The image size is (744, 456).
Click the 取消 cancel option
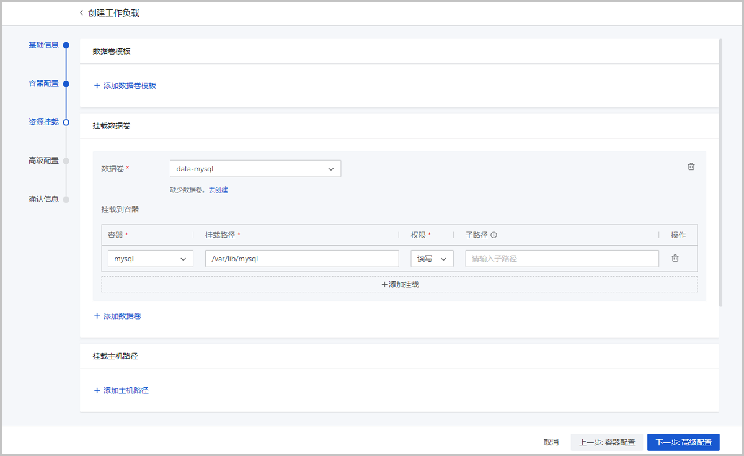[551, 442]
